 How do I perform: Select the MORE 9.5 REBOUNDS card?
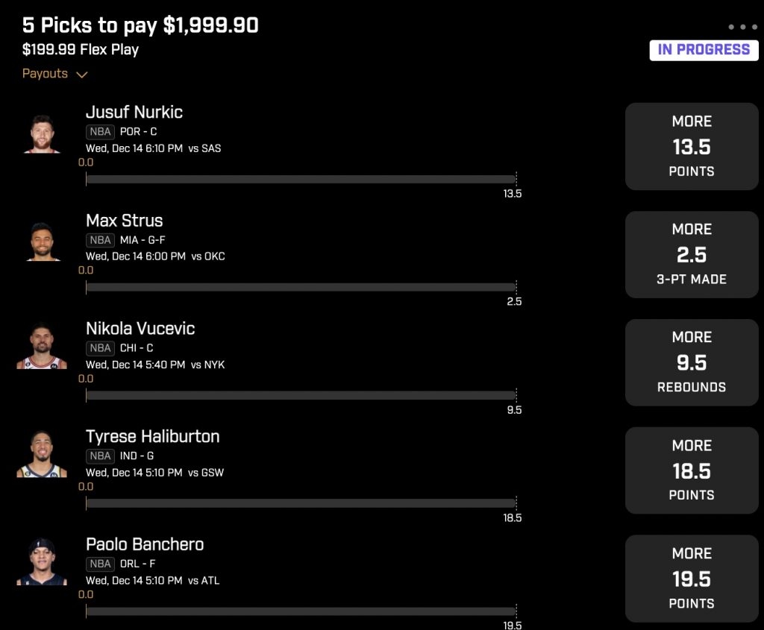692,362
